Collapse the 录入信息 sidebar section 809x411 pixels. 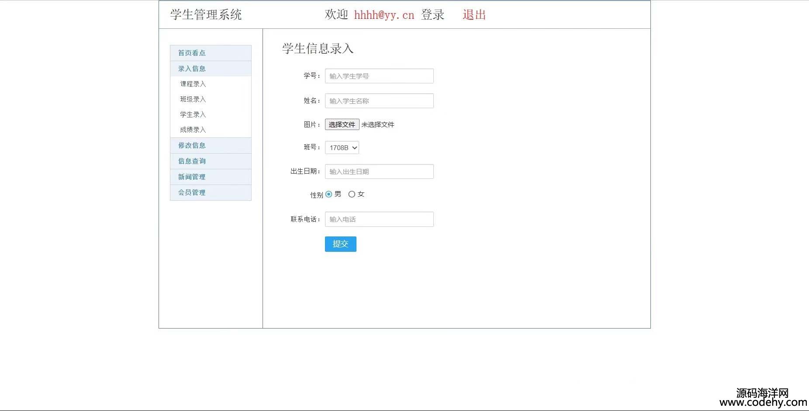[192, 68]
